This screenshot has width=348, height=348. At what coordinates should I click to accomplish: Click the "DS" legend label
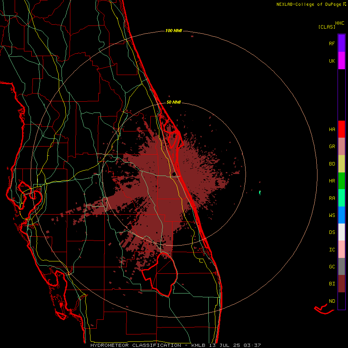pos(332,232)
